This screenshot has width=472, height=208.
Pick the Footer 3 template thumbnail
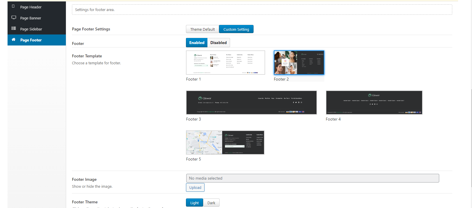pos(251,103)
